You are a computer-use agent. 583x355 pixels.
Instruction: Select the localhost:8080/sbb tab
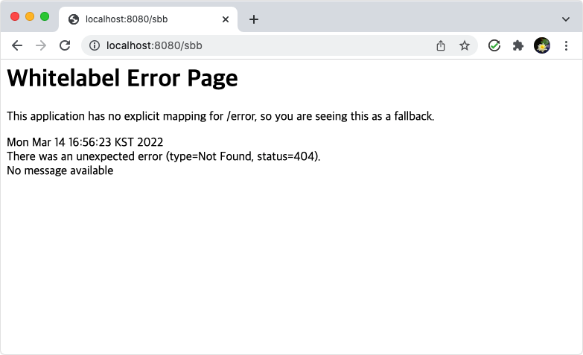[148, 19]
